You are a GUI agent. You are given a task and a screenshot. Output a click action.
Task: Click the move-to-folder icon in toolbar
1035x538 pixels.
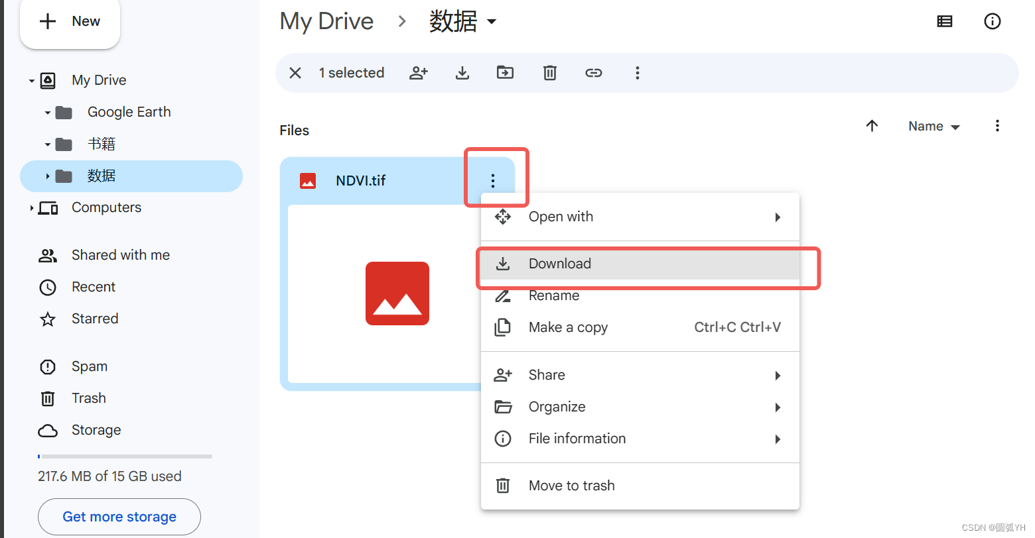click(506, 73)
